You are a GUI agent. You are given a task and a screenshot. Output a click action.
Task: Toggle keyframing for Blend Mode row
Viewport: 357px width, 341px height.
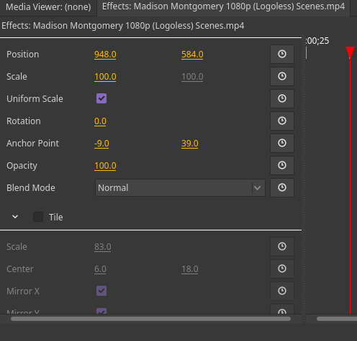(x=282, y=187)
